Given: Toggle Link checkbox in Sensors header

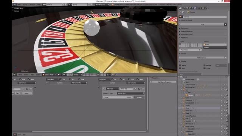Looking at the screenshot, I should (x=20, y=79).
